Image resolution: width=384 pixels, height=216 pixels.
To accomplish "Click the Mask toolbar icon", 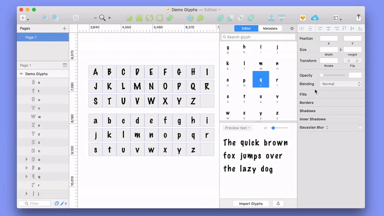I will click(190, 18).
